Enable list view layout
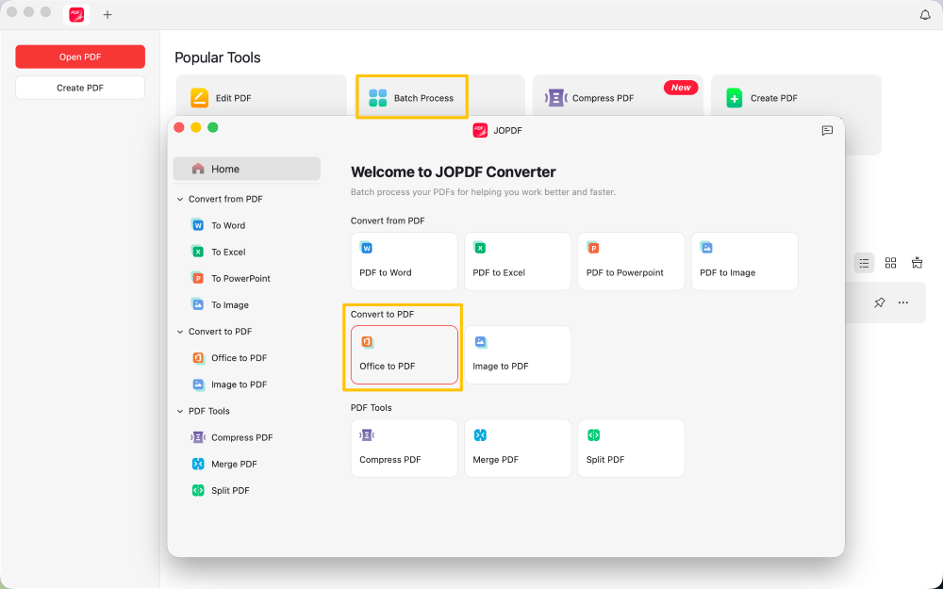The height and width of the screenshot is (589, 943). point(864,263)
